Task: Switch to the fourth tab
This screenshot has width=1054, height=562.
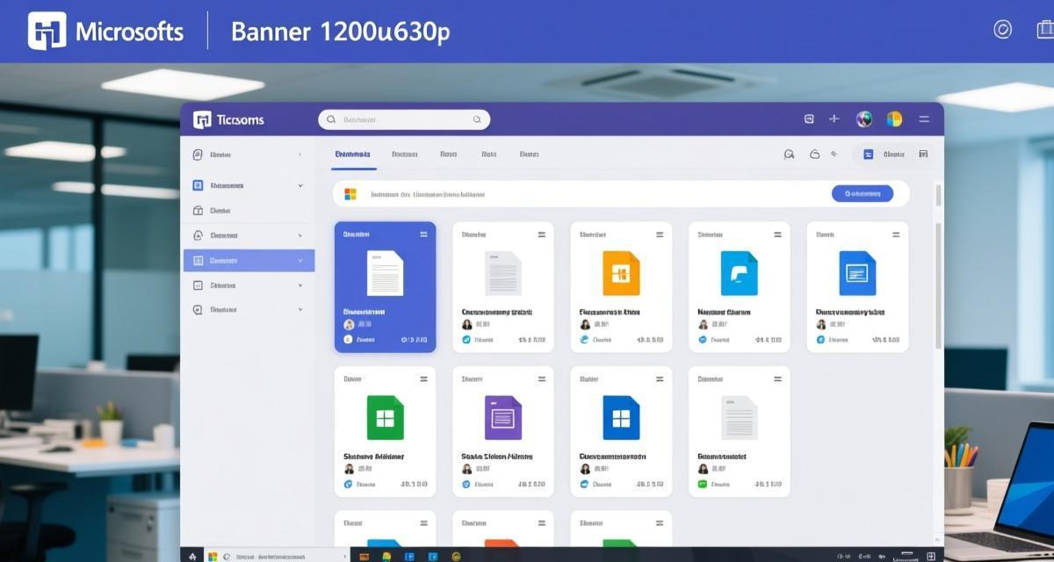Action: [489, 154]
